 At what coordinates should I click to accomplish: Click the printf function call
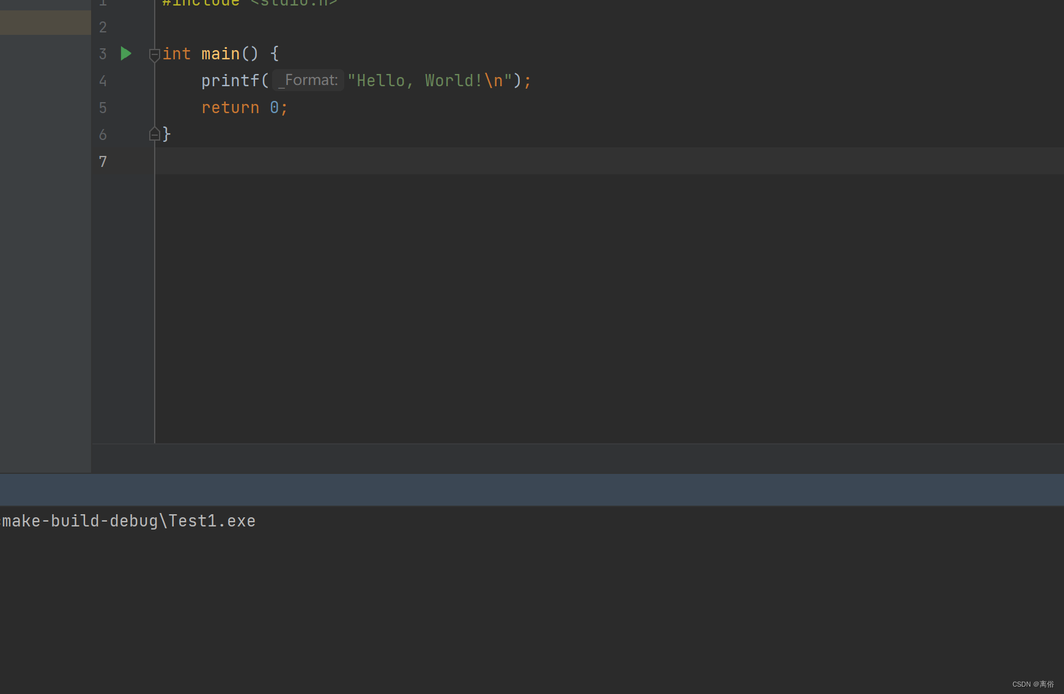click(x=230, y=81)
